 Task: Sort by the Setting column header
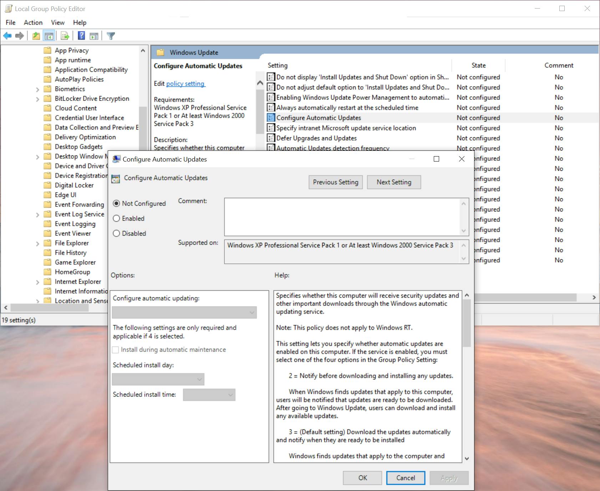coord(359,65)
